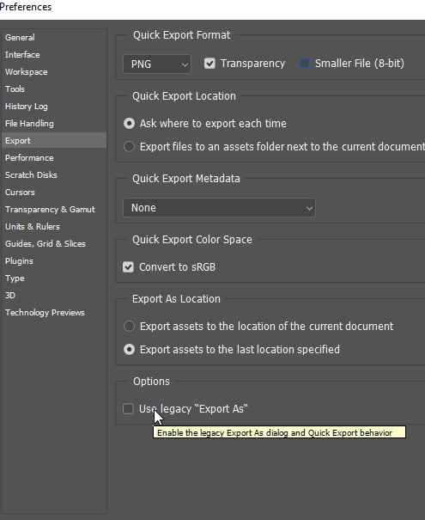Enable Use legacy "Export As" option
The height and width of the screenshot is (520, 425).
point(128,409)
